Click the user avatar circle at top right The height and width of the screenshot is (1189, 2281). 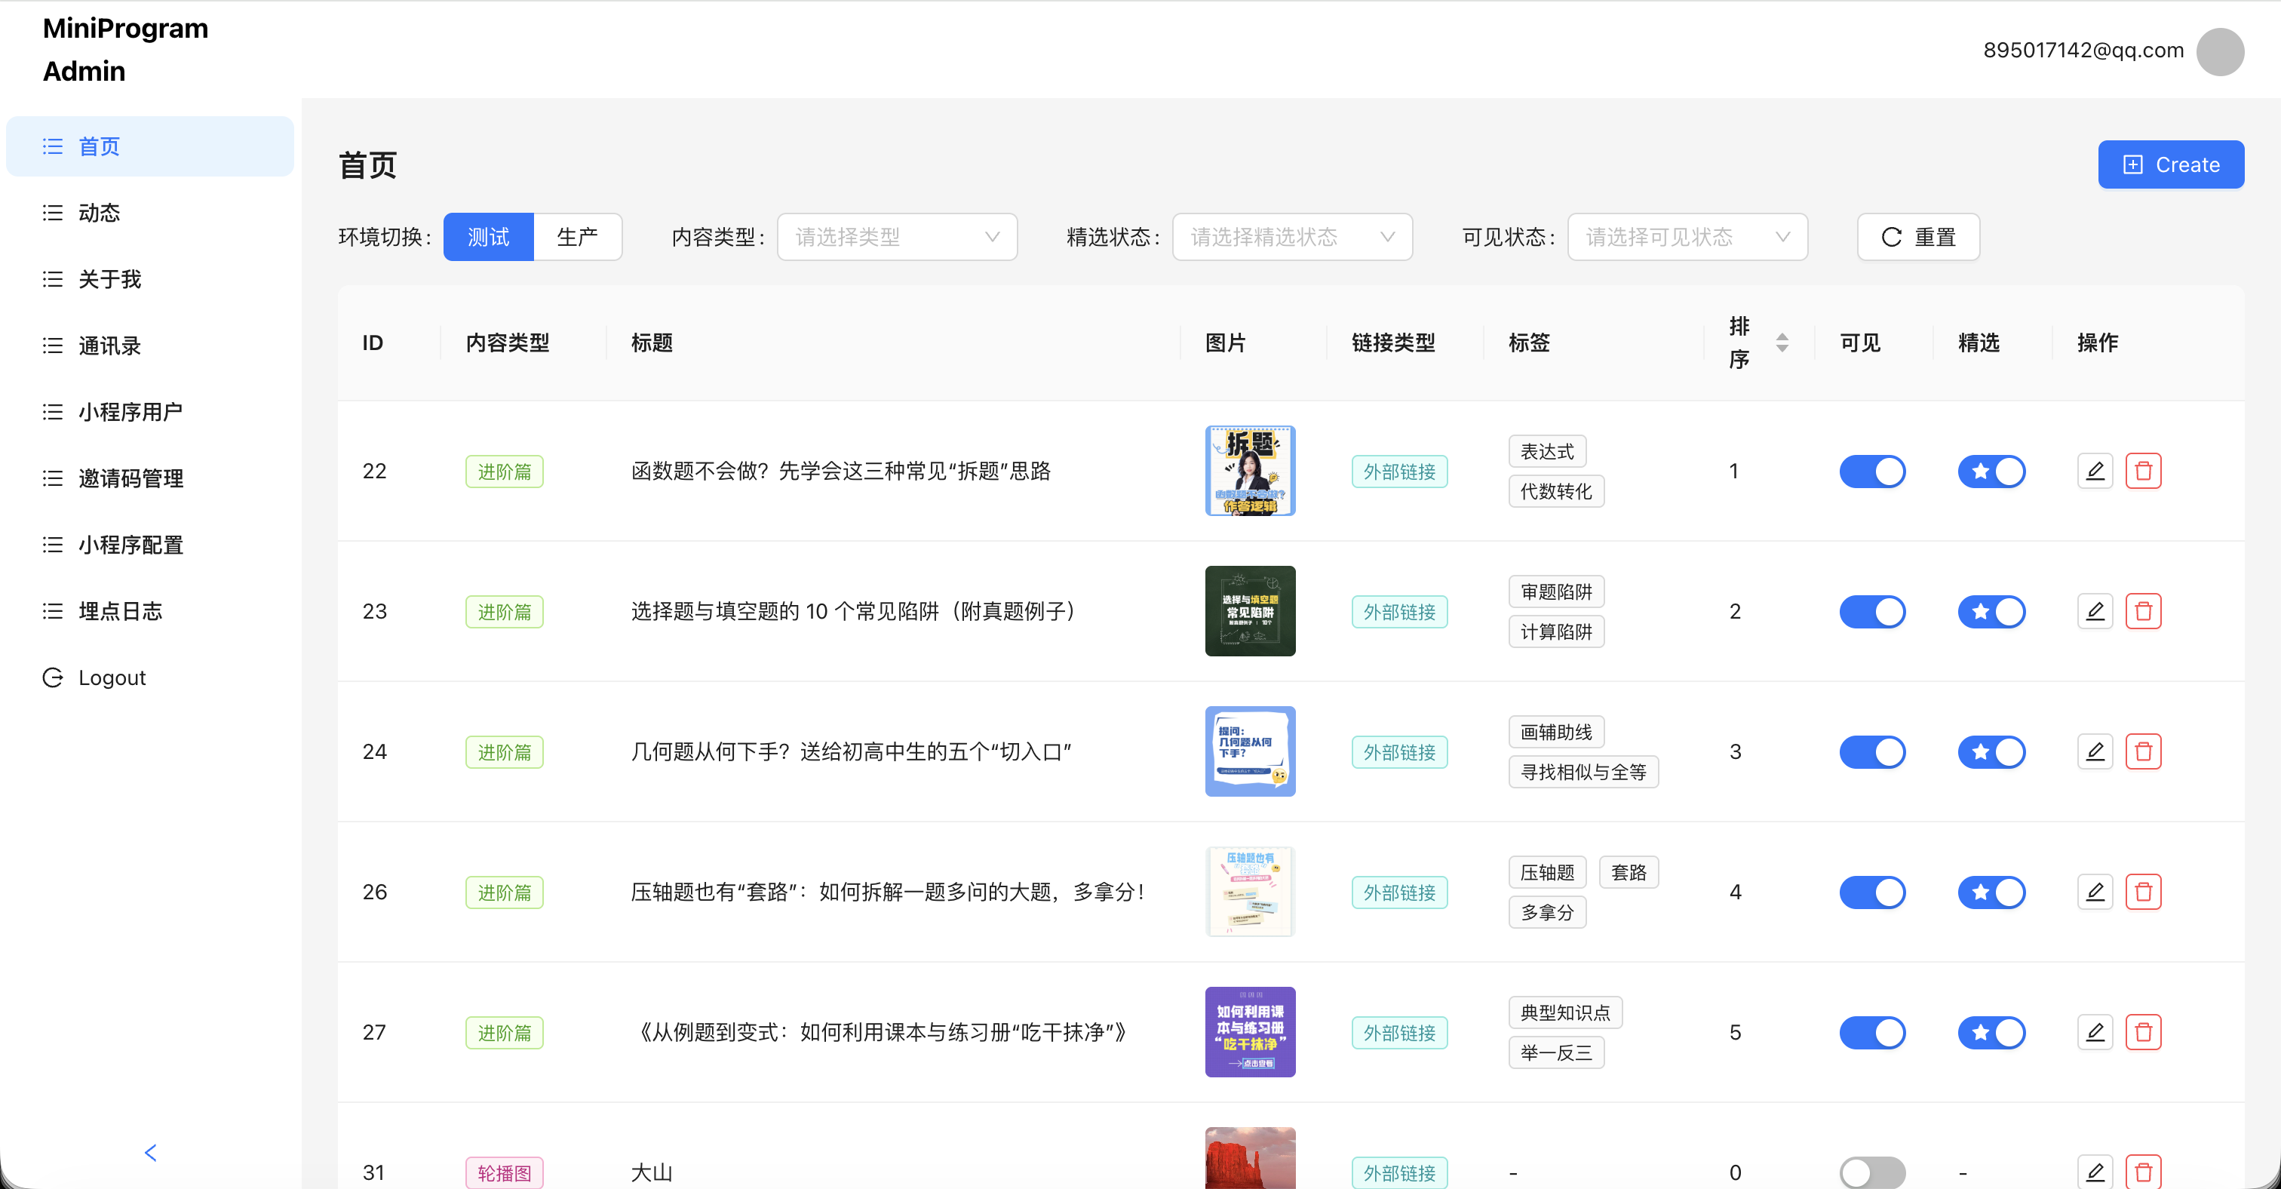(2219, 51)
